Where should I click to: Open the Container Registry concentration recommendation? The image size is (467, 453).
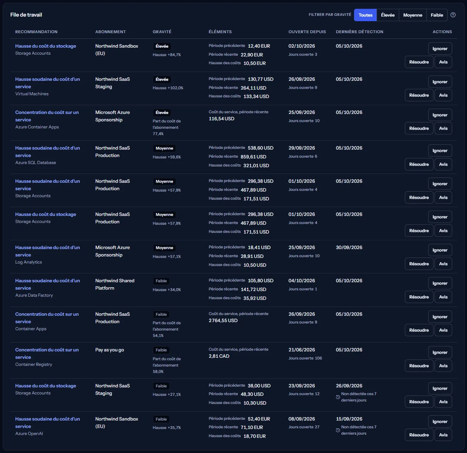click(x=47, y=354)
